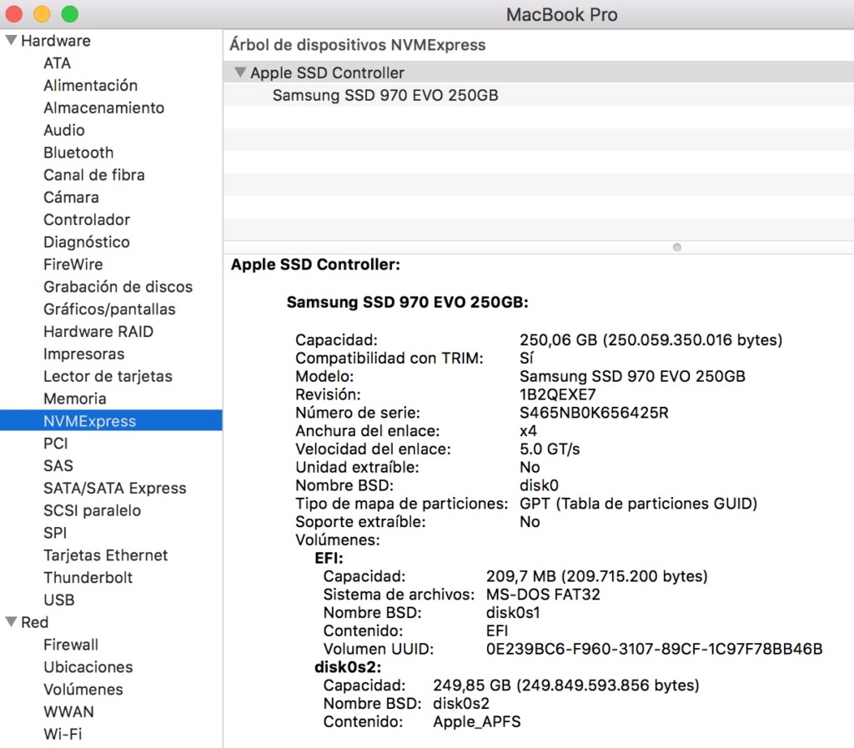Collapse the Red category triangle
The image size is (854, 748).
point(11,622)
